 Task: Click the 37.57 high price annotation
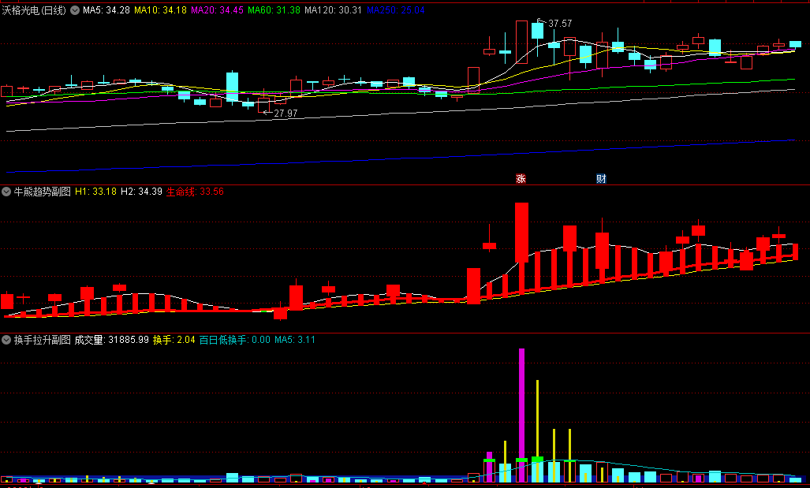coord(560,24)
